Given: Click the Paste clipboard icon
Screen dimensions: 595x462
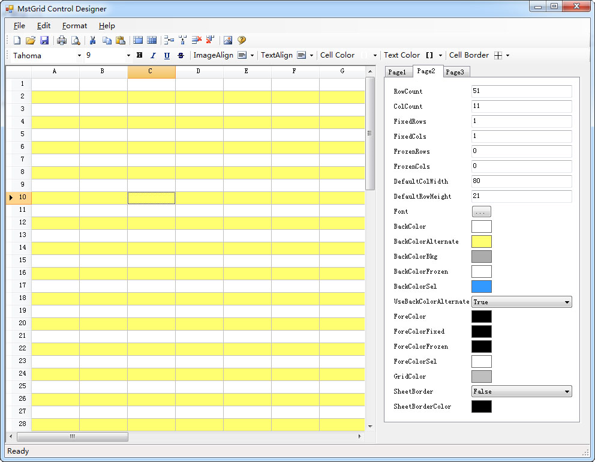Looking at the screenshot, I should tap(121, 40).
